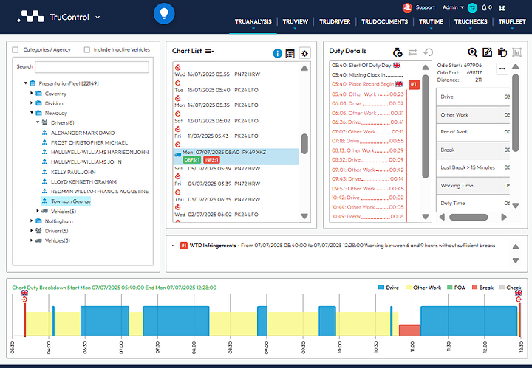Viewport: 532px width, 368px height.
Task: Click the edit note icon in Duty Details
Action: coord(487,52)
